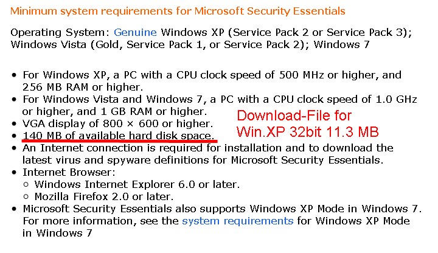
Task: Click the bullet before For Windows XP
Action: pyautogui.click(x=14, y=75)
